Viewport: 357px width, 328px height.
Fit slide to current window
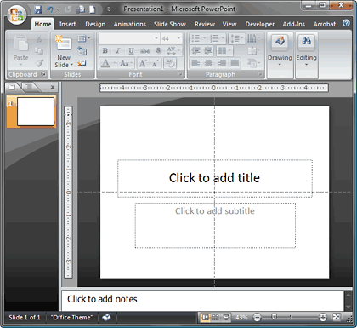pos(337,317)
